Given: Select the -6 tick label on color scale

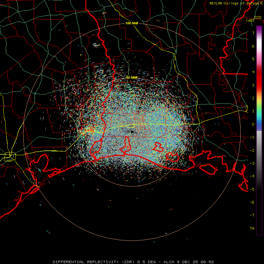Looking at the screenshot, I should 252,202.
